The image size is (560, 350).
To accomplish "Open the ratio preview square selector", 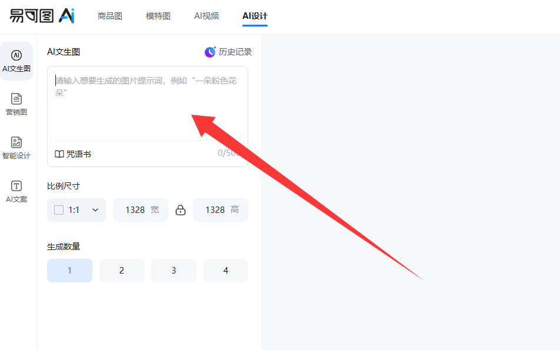I will coord(59,209).
